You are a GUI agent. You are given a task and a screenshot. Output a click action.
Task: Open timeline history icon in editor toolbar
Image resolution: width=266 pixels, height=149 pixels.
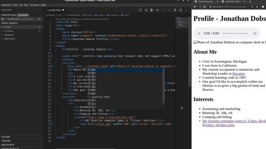pyautogui.click(x=140, y=10)
